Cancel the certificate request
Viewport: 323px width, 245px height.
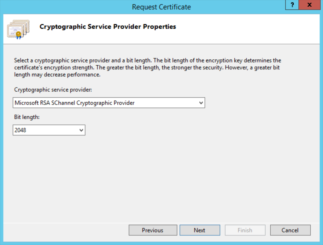click(290, 230)
